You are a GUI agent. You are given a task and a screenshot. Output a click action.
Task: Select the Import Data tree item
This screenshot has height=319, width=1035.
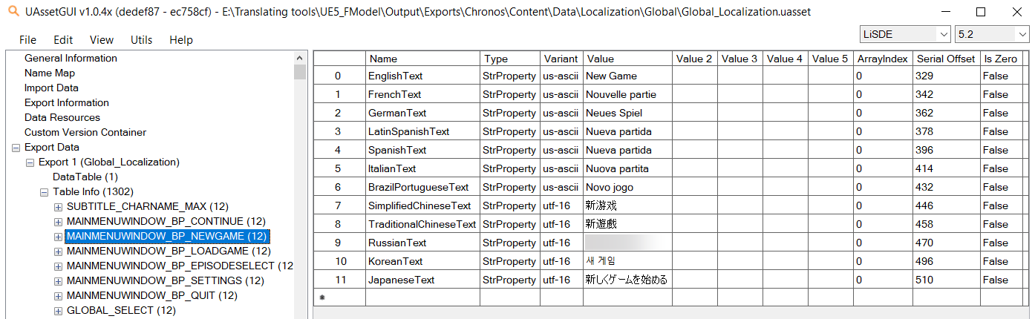pos(51,88)
